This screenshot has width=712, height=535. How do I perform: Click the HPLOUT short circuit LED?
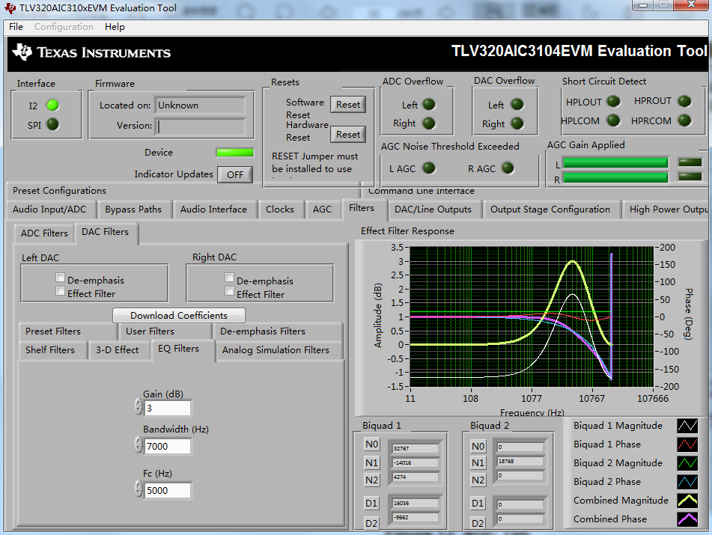click(613, 101)
